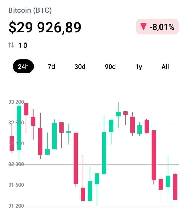Click the red down-triangle in the percent badge
The height and width of the screenshot is (221, 187).
point(143,27)
